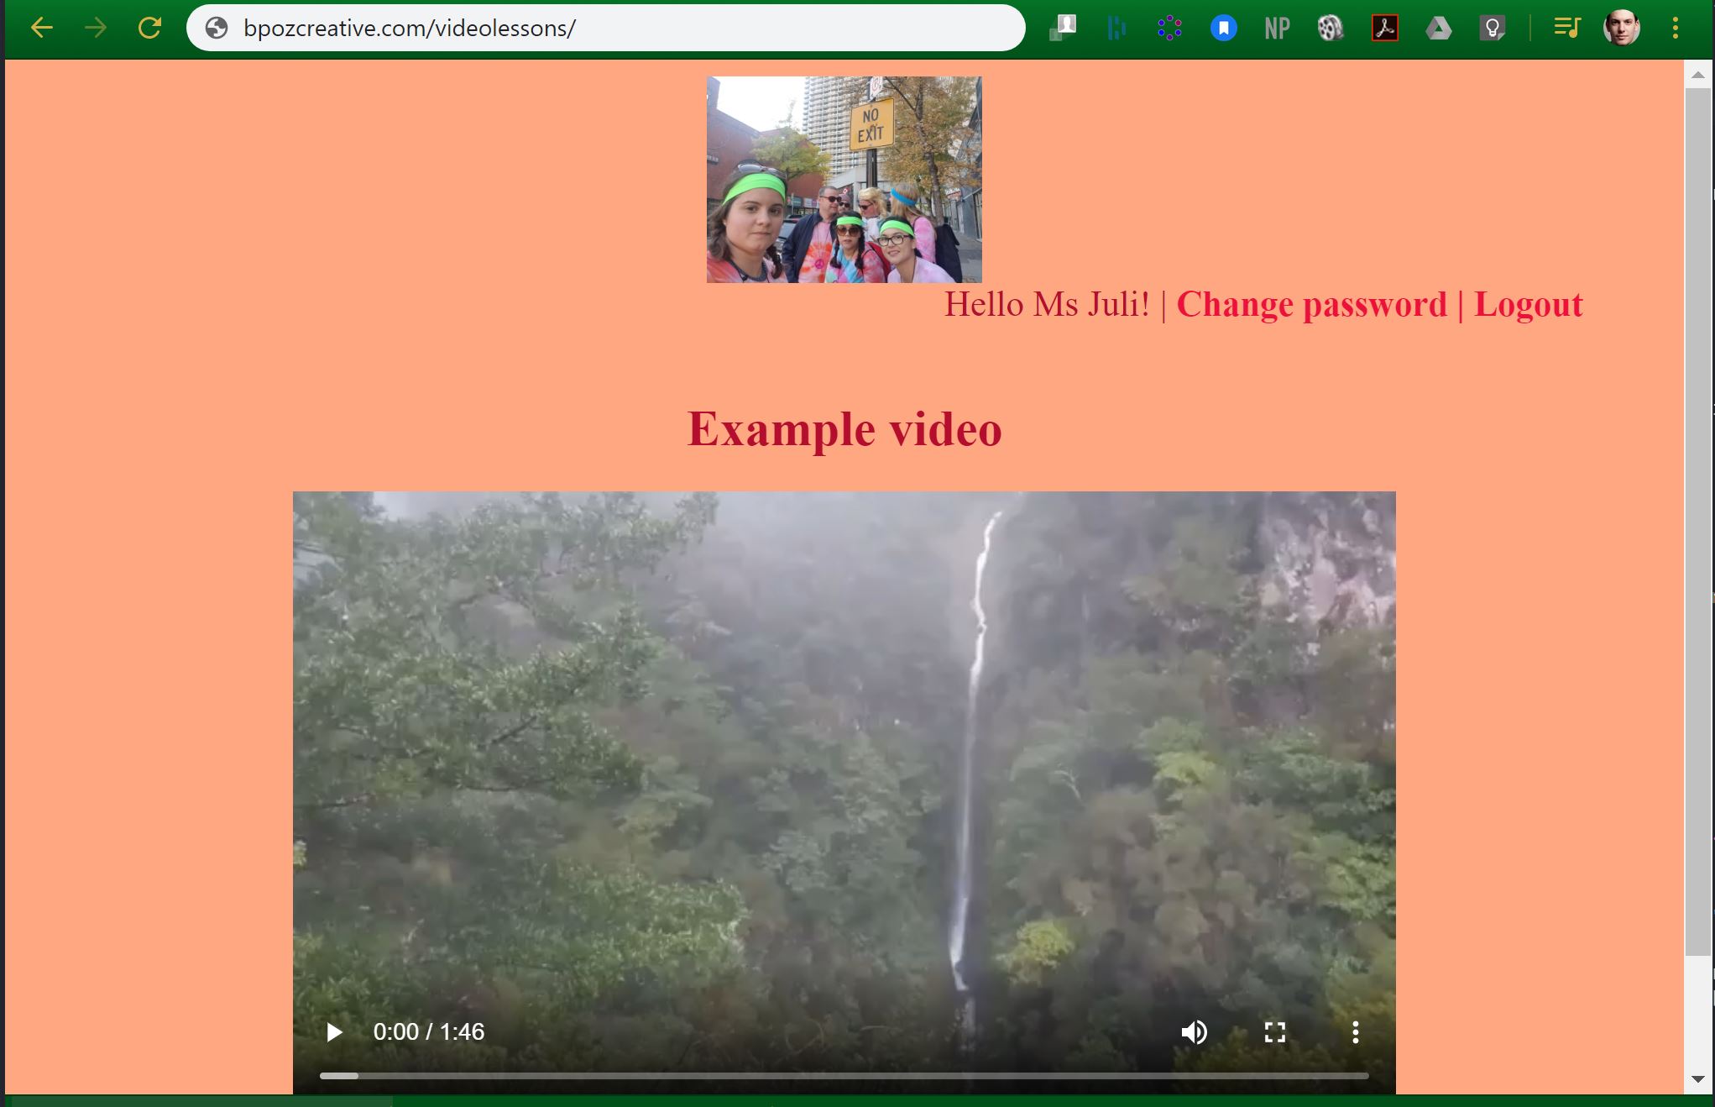Click the Logout link
This screenshot has width=1715, height=1107.
coord(1528,305)
